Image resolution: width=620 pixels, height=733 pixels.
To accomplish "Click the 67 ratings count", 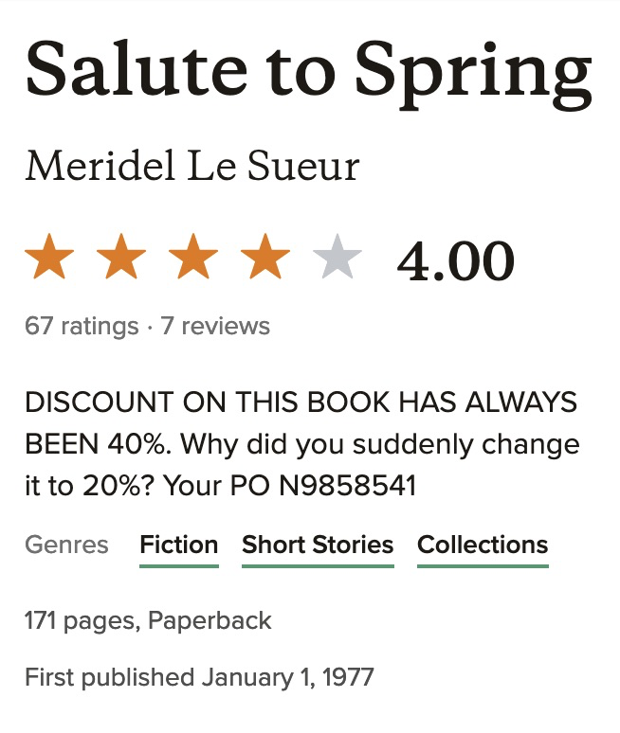I will [82, 327].
